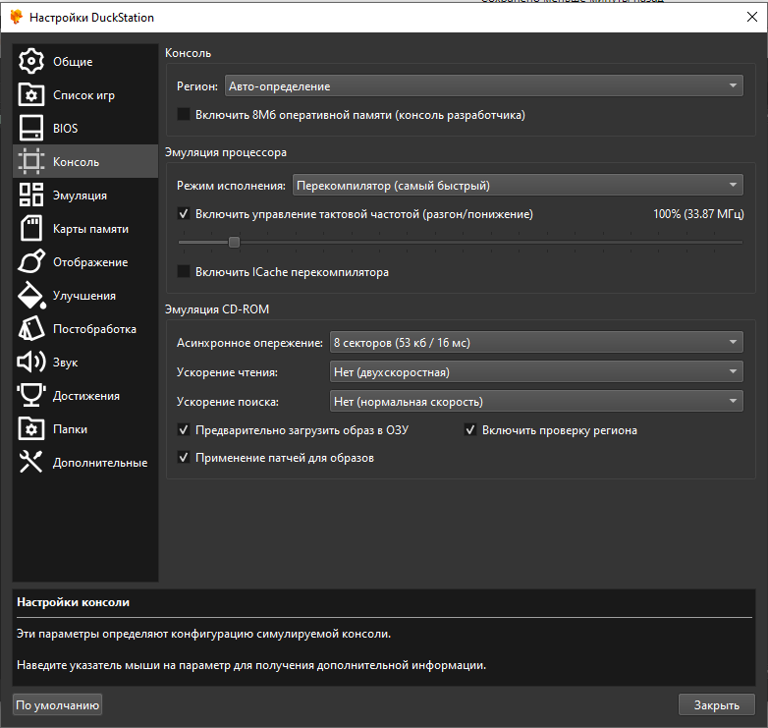Click the speaker icon for Звук
768x728 pixels.
(30, 363)
